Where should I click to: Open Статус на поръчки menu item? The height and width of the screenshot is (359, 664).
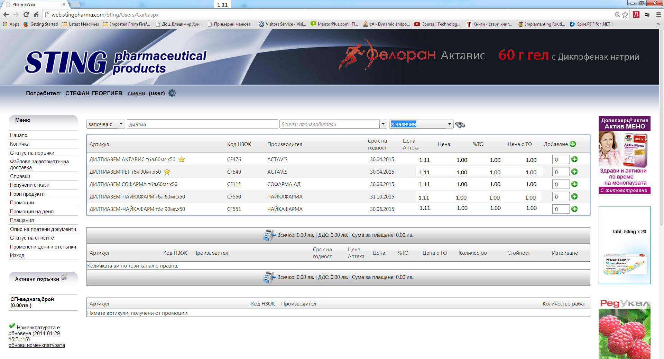click(x=32, y=153)
